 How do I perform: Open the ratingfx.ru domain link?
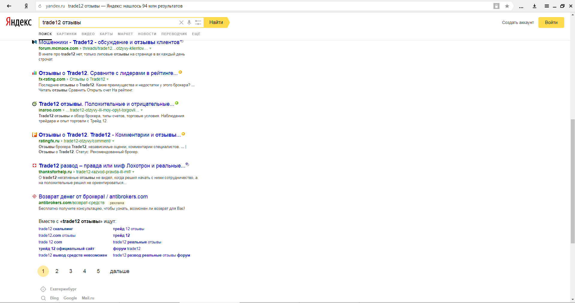[49, 141]
